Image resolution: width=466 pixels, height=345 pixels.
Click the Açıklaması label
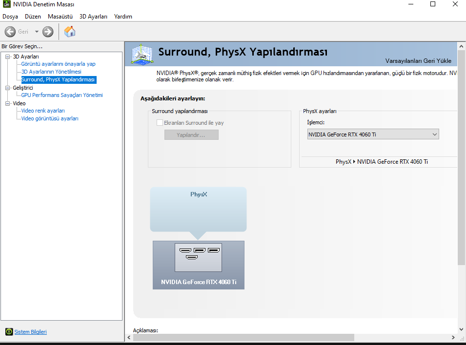[x=145, y=330]
